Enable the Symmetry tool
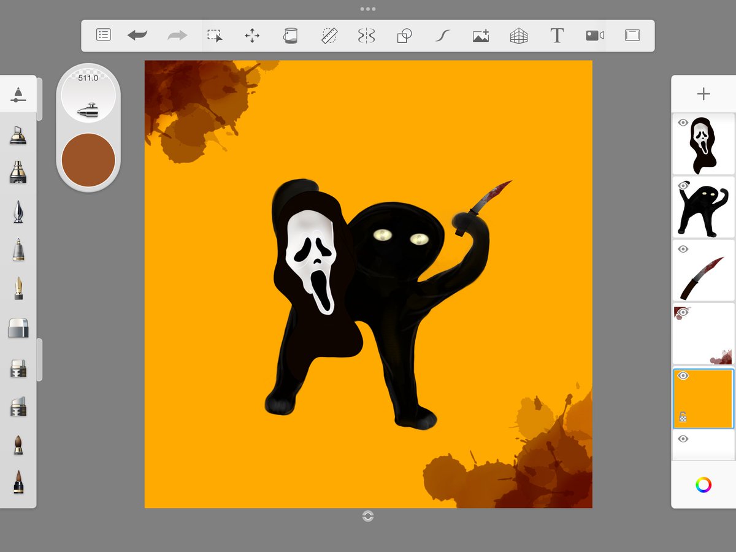Screen dimensions: 736x552 point(366,36)
